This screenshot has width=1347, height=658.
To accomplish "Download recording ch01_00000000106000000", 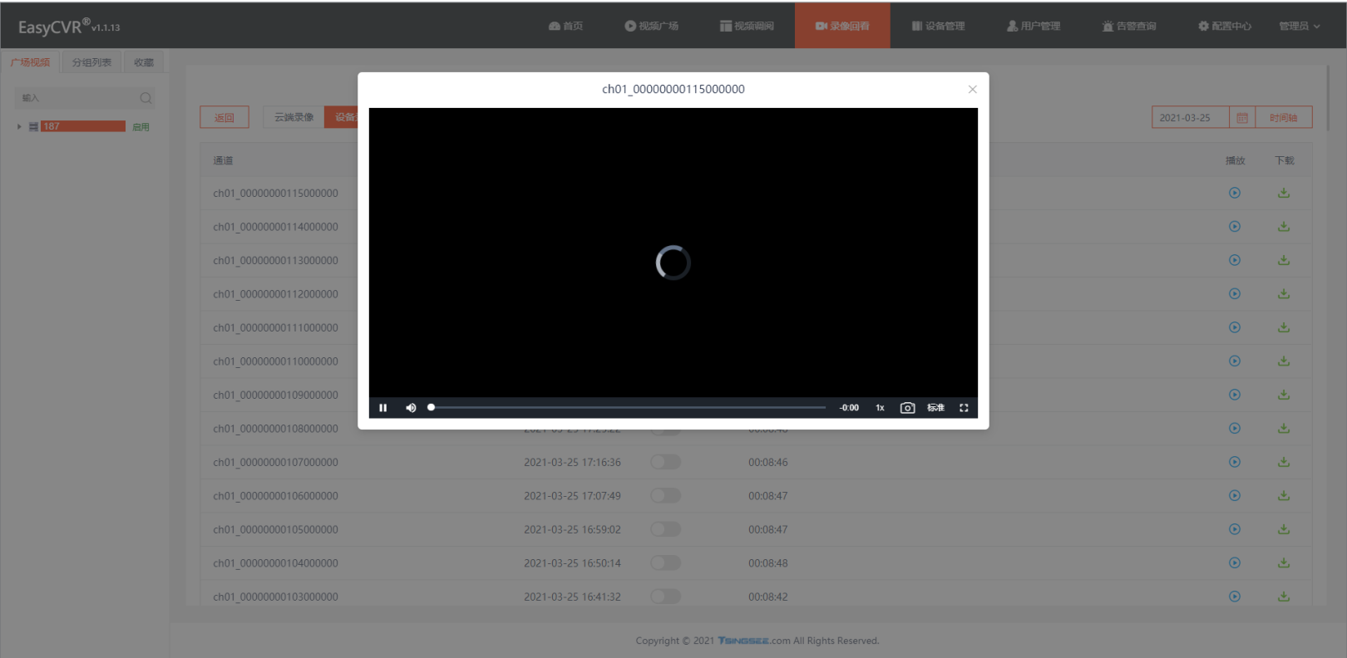I will pyautogui.click(x=1284, y=495).
